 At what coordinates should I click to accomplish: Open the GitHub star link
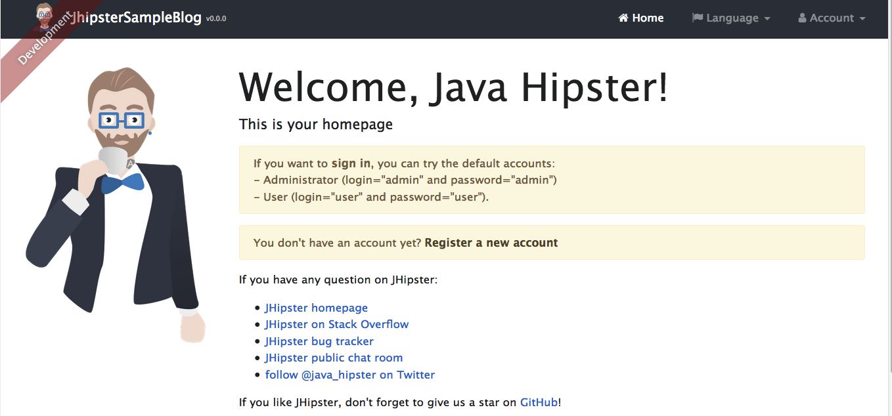point(539,402)
